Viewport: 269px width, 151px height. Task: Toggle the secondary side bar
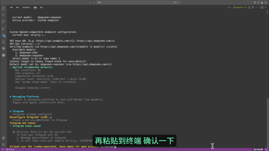coord(266,2)
